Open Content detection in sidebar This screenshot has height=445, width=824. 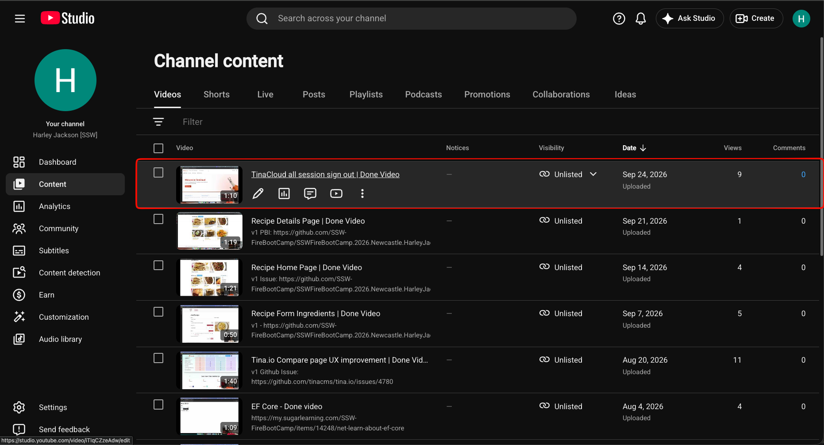coord(65,273)
